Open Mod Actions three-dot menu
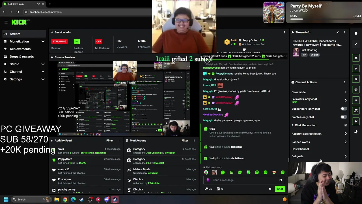Viewport: 362px width, 204px height. pos(194,141)
